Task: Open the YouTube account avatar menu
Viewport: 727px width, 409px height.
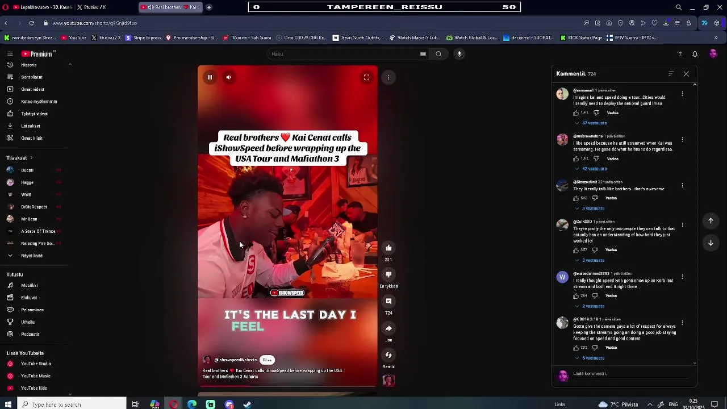Action: (713, 54)
